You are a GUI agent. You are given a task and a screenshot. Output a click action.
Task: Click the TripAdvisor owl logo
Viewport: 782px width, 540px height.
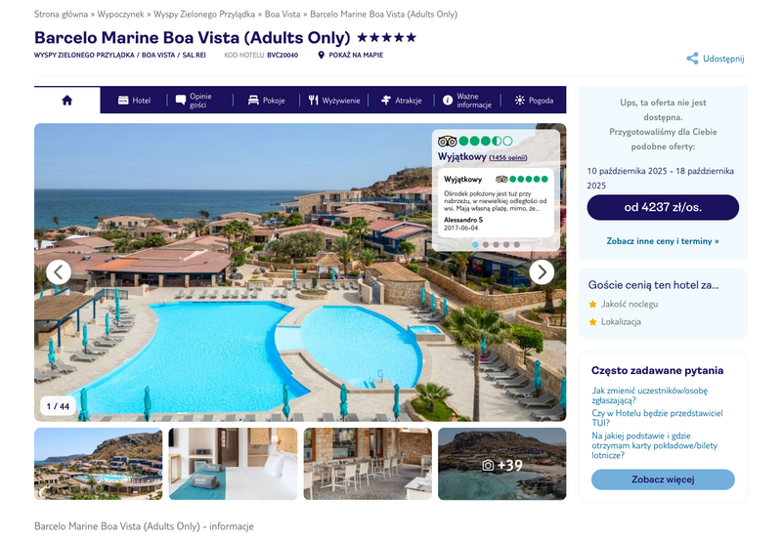[447, 141]
